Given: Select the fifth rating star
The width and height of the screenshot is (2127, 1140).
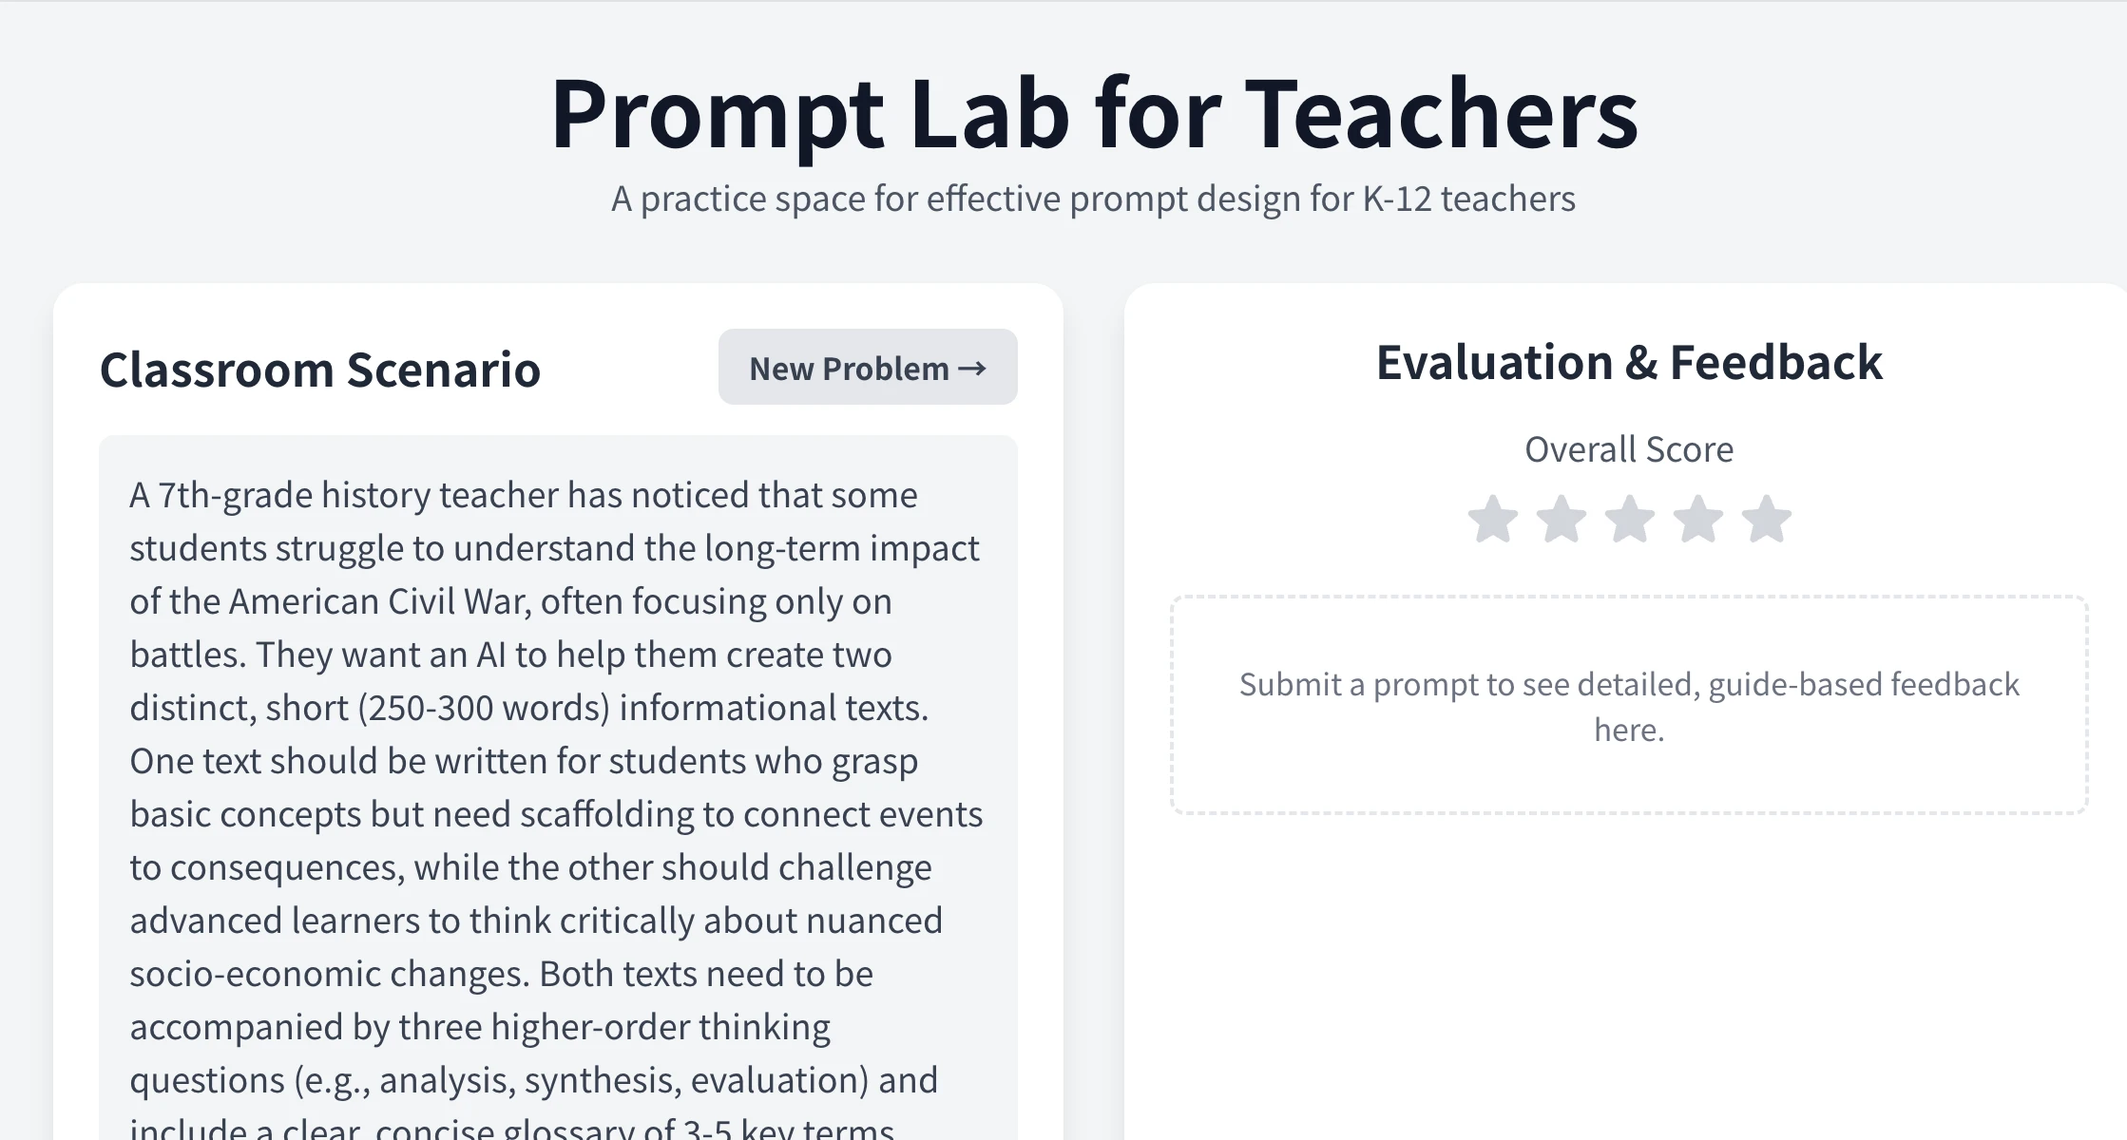Looking at the screenshot, I should coord(1766,520).
